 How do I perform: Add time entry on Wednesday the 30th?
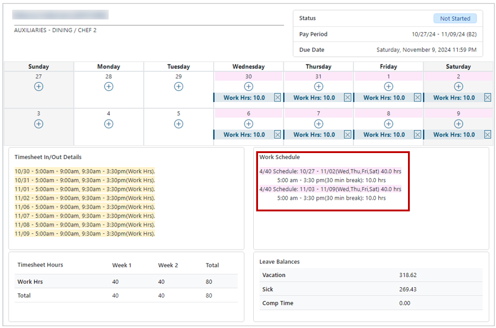(x=248, y=86)
